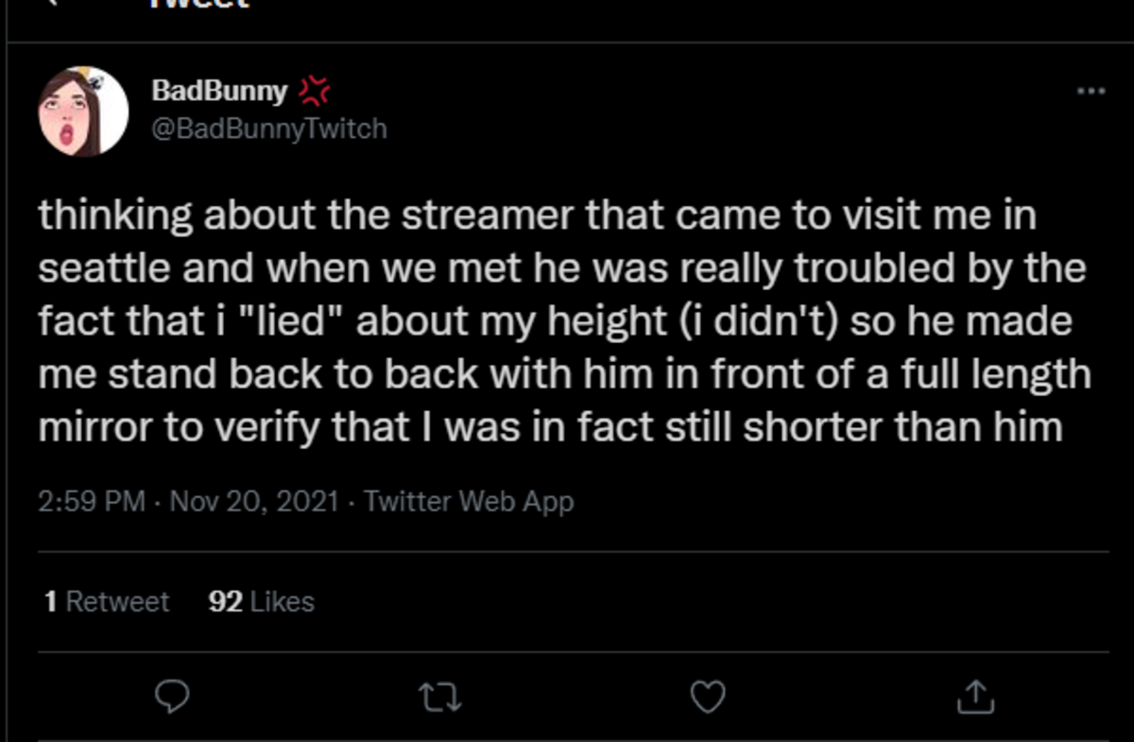This screenshot has height=742, width=1134.
Task: Open the reply speech bubble icon
Action: (171, 698)
